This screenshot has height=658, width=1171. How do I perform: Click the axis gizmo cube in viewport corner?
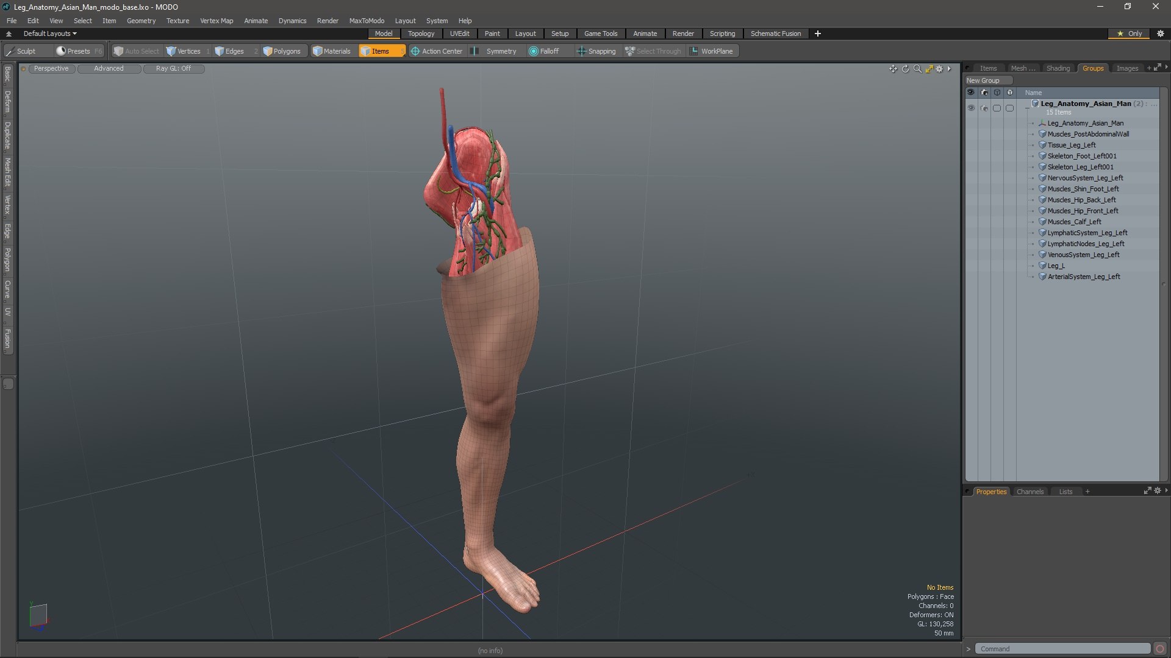(x=38, y=615)
